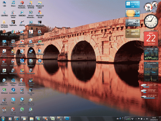Image resolution: width=161 pixels, height=121 pixels.
Task: Switch to Photoshop in the taskbar
Action: pos(67,118)
